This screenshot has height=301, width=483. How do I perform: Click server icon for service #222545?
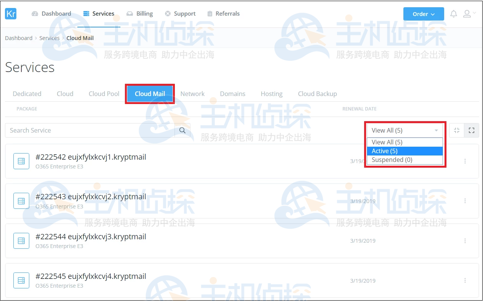[x=21, y=280]
